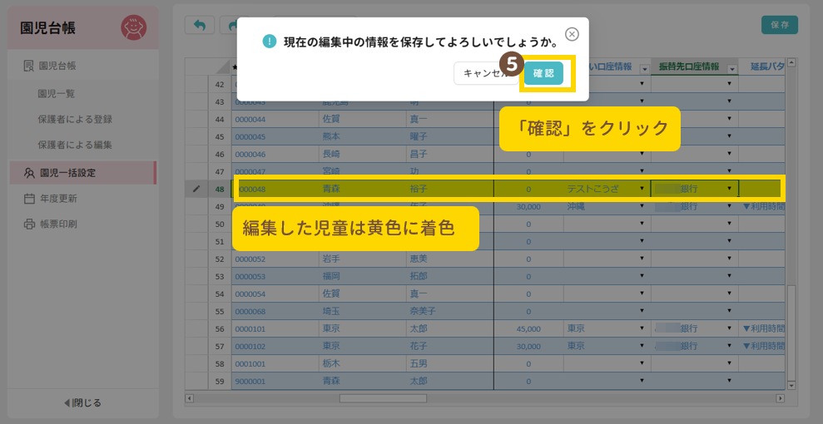This screenshot has height=424, width=823.
Task: Open 帳票印刷 with printer icon
Action: (x=57, y=224)
